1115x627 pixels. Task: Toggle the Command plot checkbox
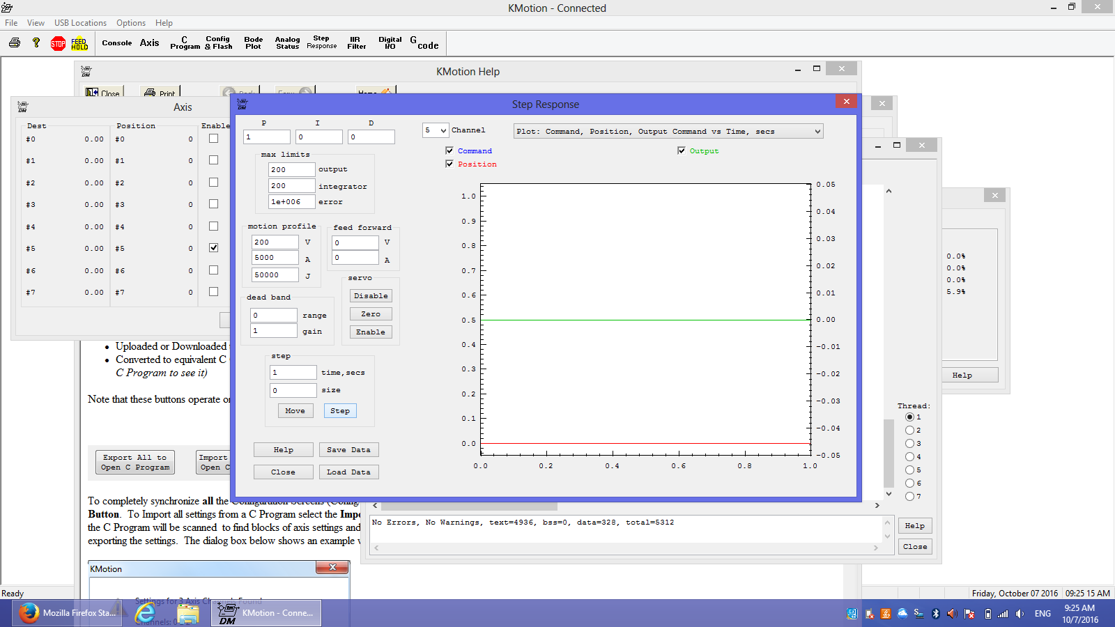pyautogui.click(x=449, y=150)
